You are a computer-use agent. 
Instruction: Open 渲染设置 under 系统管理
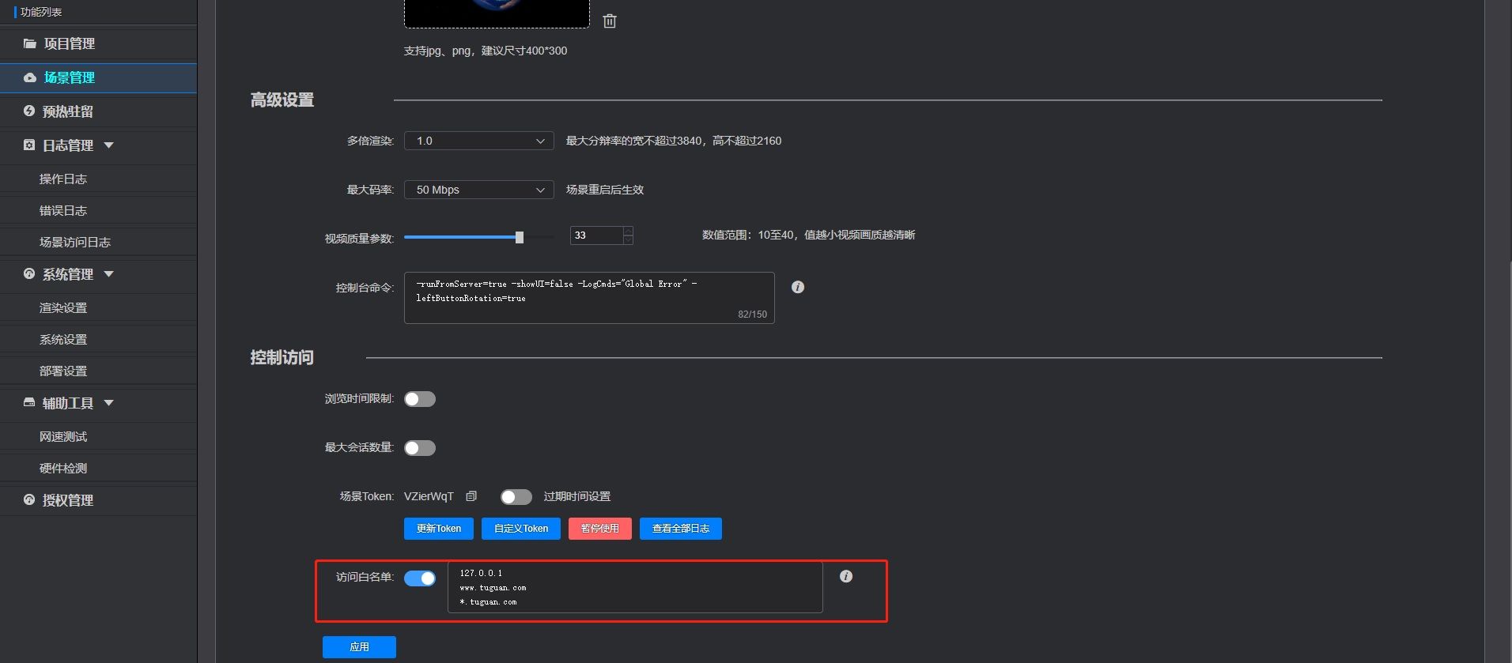click(x=63, y=307)
